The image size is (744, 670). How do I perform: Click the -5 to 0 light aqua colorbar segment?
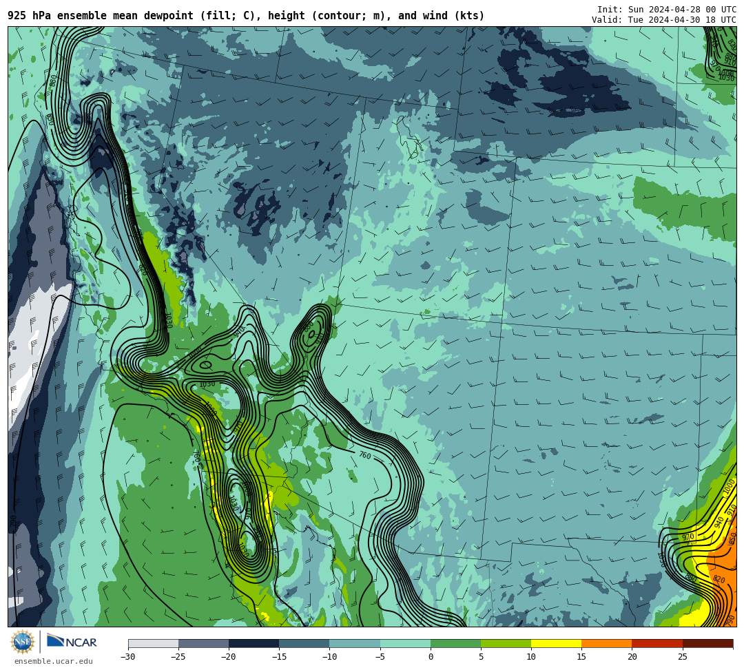[405, 643]
